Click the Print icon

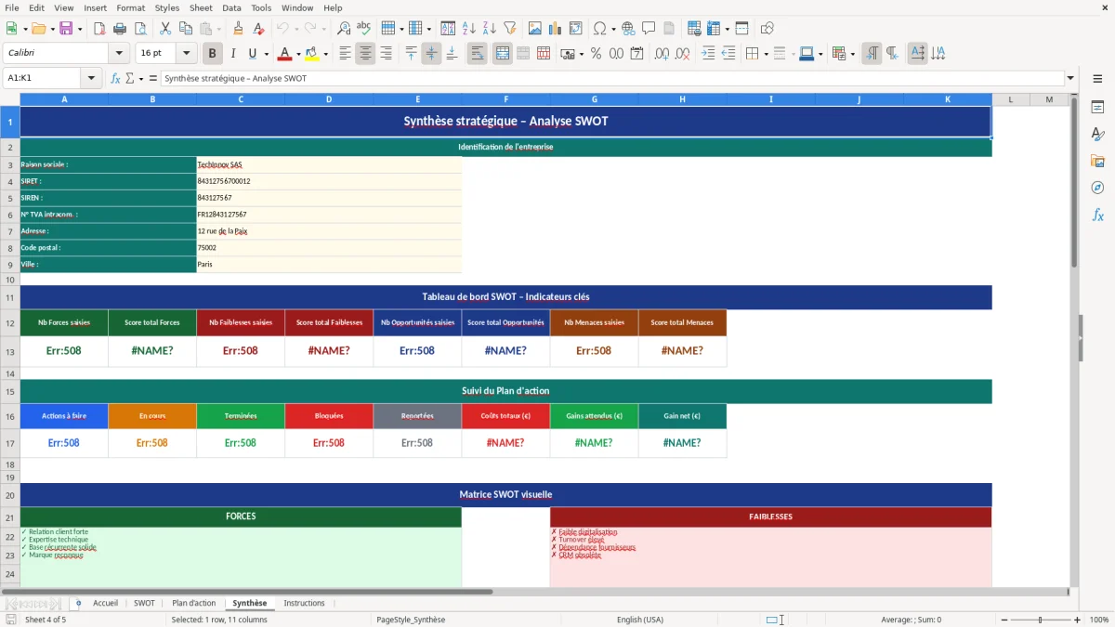coord(118,29)
